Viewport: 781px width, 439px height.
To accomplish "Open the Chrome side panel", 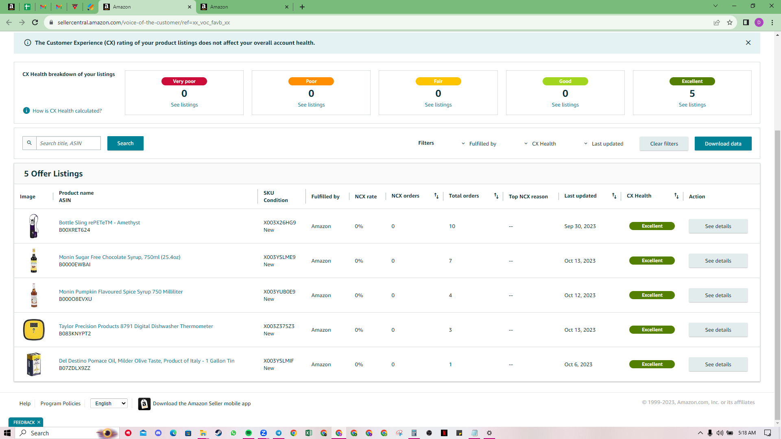I will pyautogui.click(x=746, y=22).
